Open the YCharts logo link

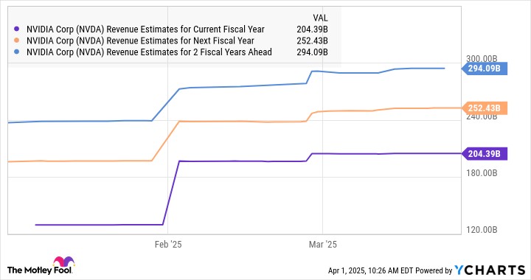click(x=490, y=270)
